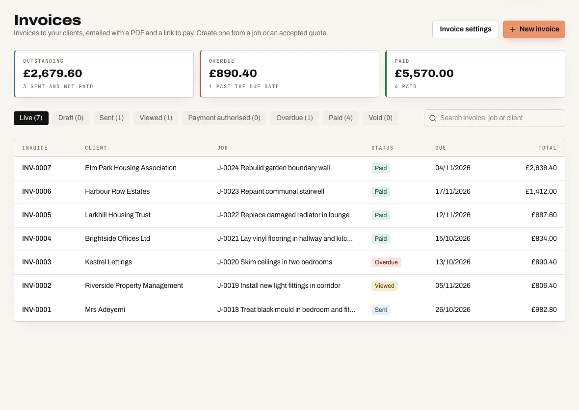Click the Overdue status badge on INV-0003
Screen dimensions: 579x410
point(386,262)
